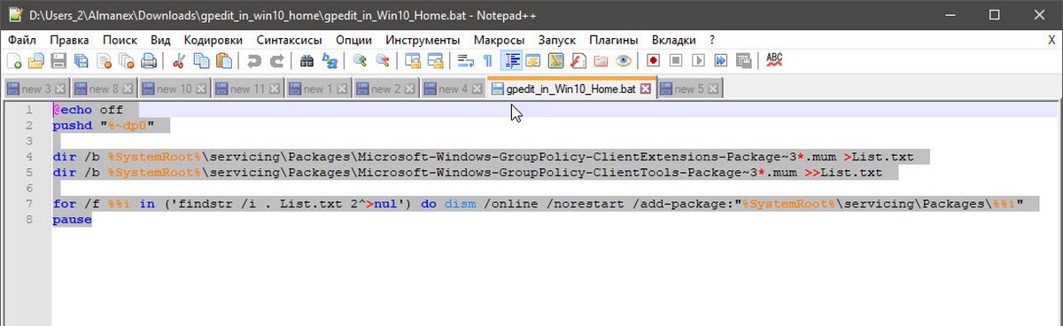Play back the recorded macro

tap(698, 61)
